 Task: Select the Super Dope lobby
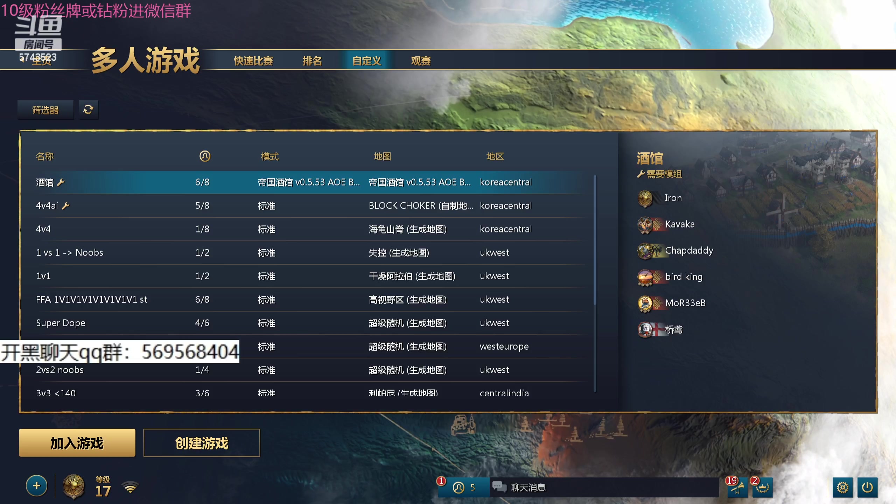(x=61, y=323)
